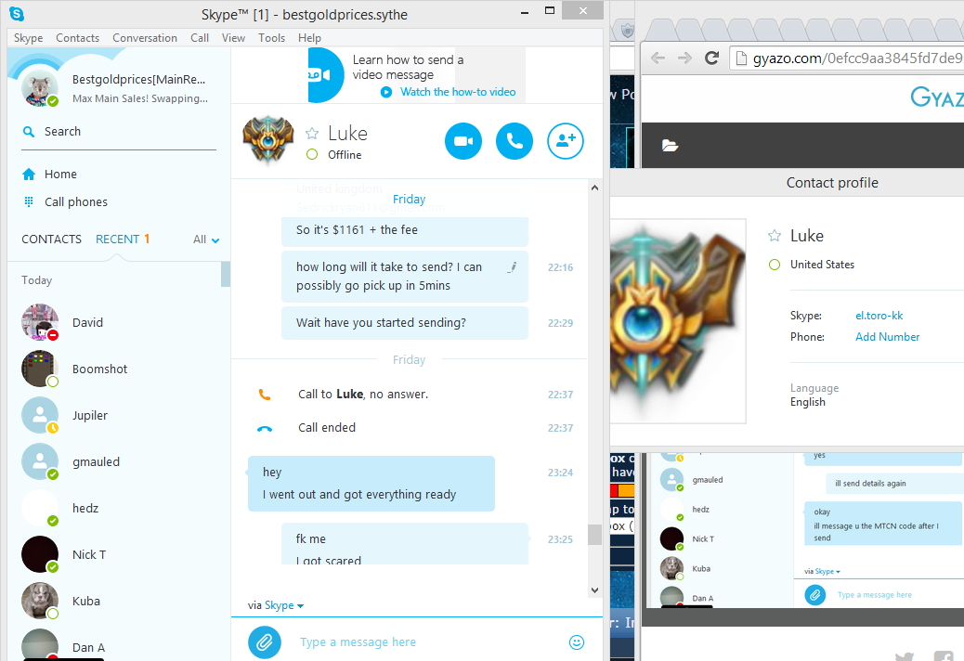Click the browser address bar with gyazo.com

pyautogui.click(x=849, y=58)
